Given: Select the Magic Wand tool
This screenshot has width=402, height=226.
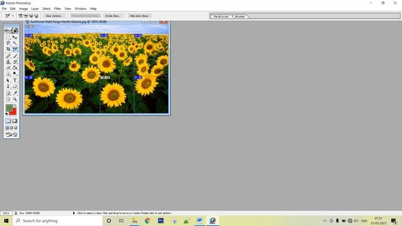Looking at the screenshot, I should click(x=15, y=43).
